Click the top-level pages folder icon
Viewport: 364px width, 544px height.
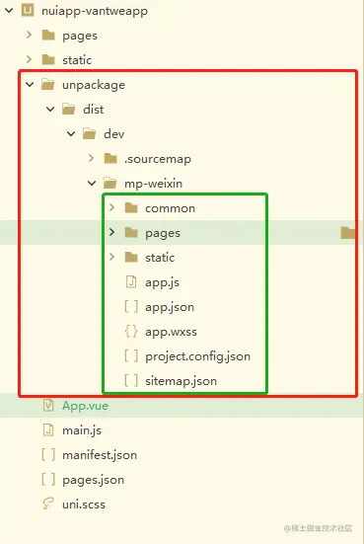[48, 35]
